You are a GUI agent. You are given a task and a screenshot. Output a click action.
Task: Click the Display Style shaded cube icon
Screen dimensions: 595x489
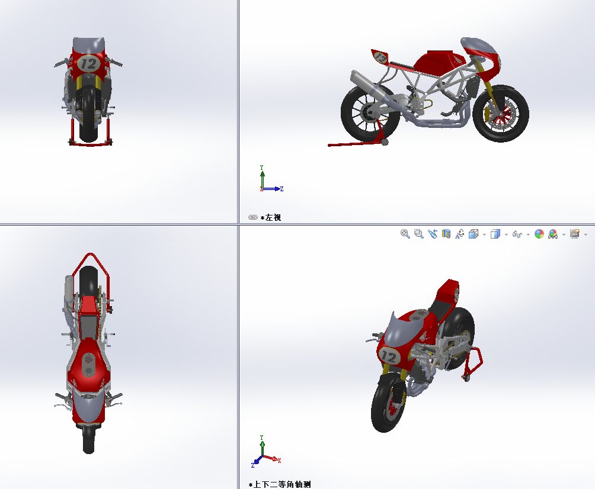coord(495,234)
